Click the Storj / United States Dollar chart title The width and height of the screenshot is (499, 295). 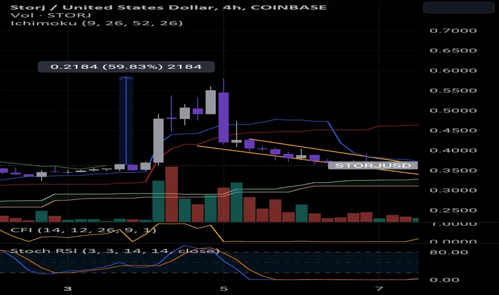(168, 8)
